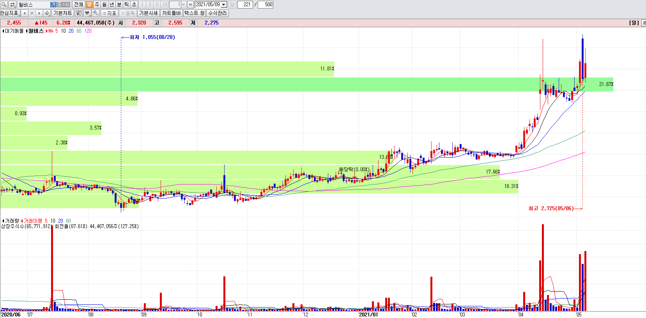Click the disabled '당' button
The height and width of the screenshot is (318, 646).
(232, 5)
